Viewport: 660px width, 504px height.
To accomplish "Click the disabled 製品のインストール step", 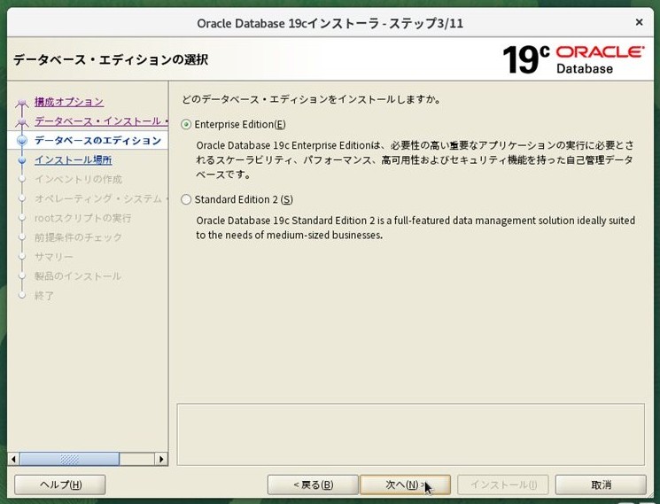I will 78,276.
